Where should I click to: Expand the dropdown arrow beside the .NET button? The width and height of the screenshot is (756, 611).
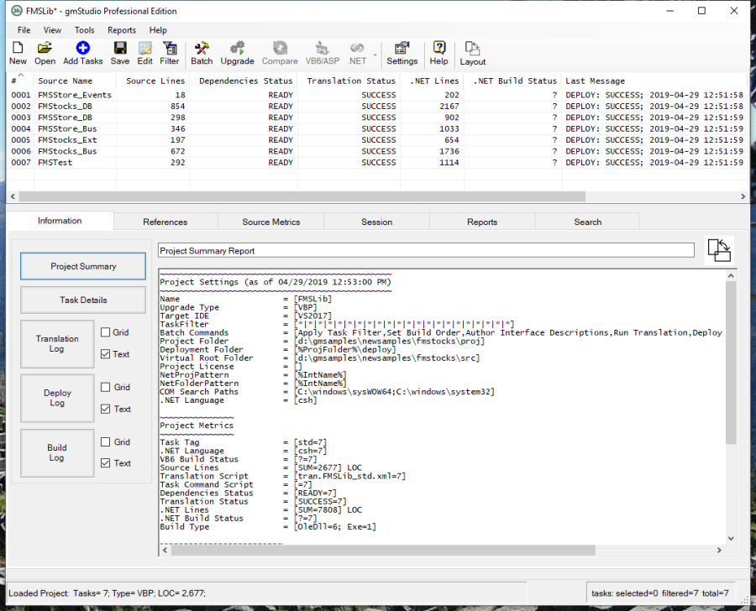click(375, 54)
